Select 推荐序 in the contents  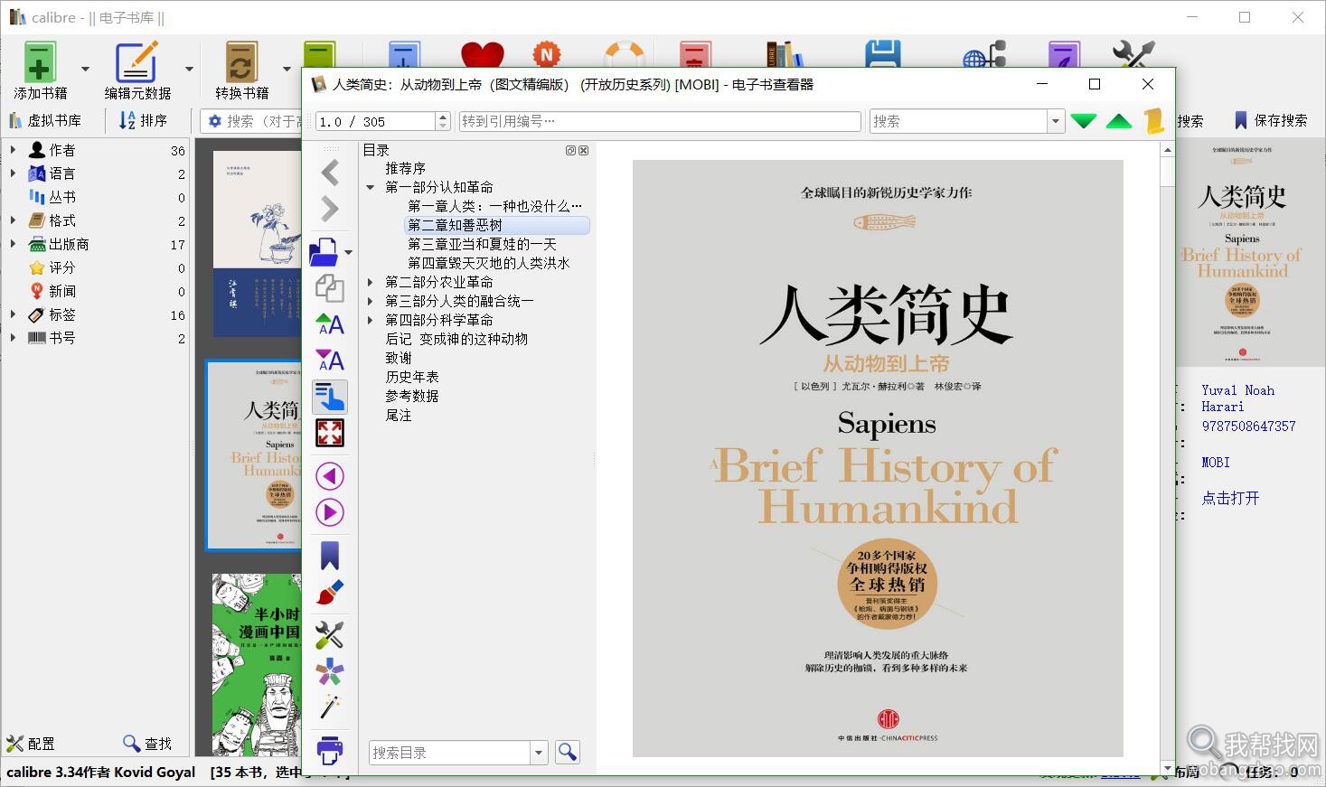405,168
